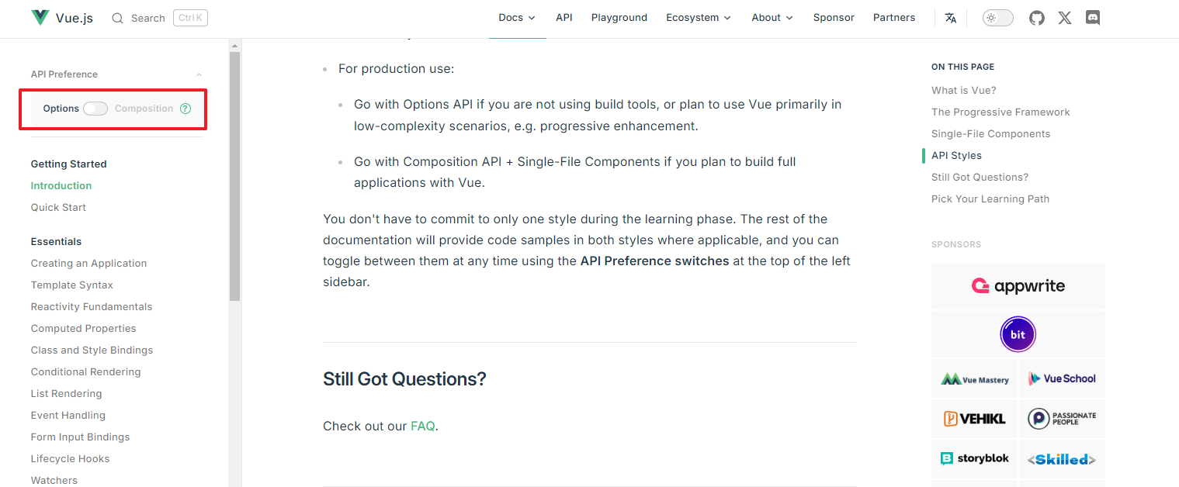Screen dimensions: 1179x487
Task: Open Quick Start in sidebar
Action: [58, 207]
